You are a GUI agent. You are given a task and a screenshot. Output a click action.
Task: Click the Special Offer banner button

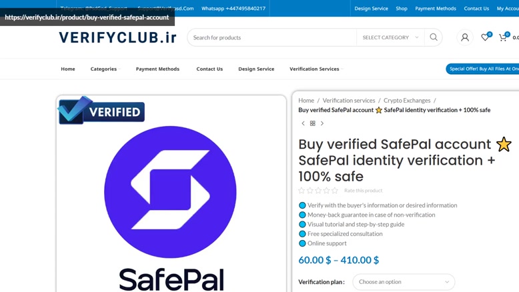(483, 69)
